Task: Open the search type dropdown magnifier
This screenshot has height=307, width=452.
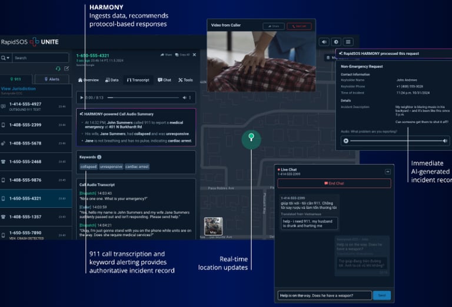Action: pyautogui.click(x=5, y=58)
